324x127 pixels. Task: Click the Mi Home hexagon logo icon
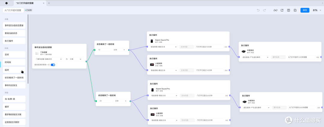[x=6, y=3]
